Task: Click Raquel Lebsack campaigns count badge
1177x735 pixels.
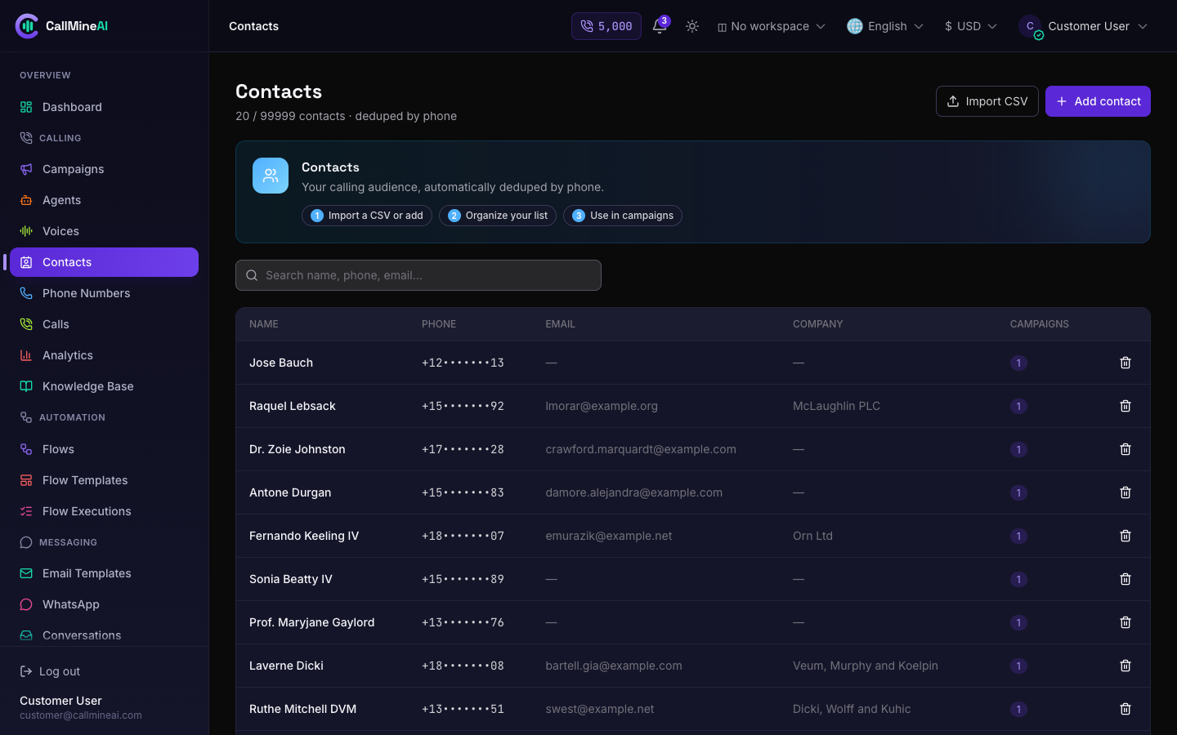Action: (x=1018, y=406)
